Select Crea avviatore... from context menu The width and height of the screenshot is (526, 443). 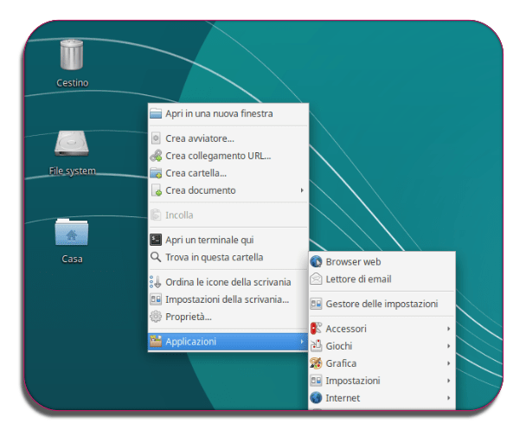coord(200,138)
